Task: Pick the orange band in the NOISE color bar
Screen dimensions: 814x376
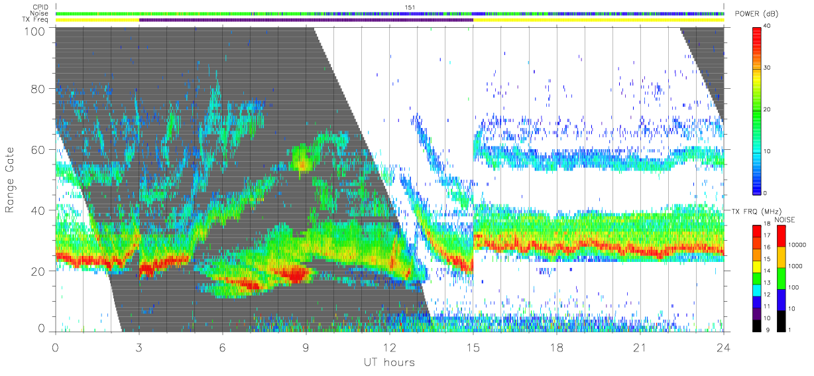Action: 782,257
